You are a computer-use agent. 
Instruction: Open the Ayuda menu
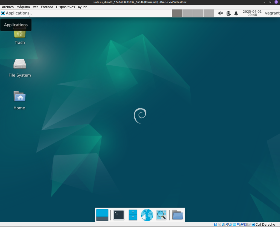tap(83, 7)
